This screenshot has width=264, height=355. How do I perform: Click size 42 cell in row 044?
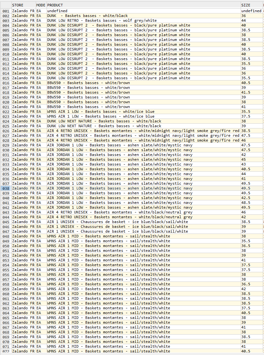point(252,217)
